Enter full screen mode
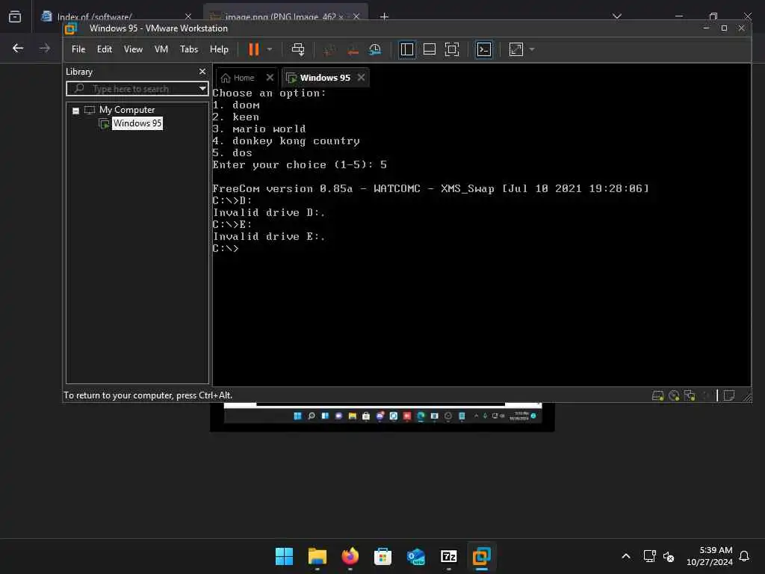The width and height of the screenshot is (765, 574). click(x=452, y=49)
